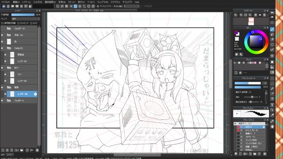Open the Help menu
The image size is (283, 159).
click(x=137, y=2)
